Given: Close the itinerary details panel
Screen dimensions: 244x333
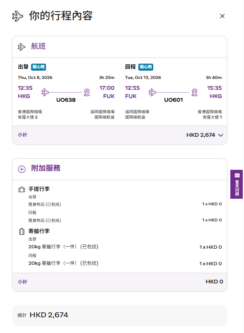Looking at the screenshot, I should (x=222, y=16).
